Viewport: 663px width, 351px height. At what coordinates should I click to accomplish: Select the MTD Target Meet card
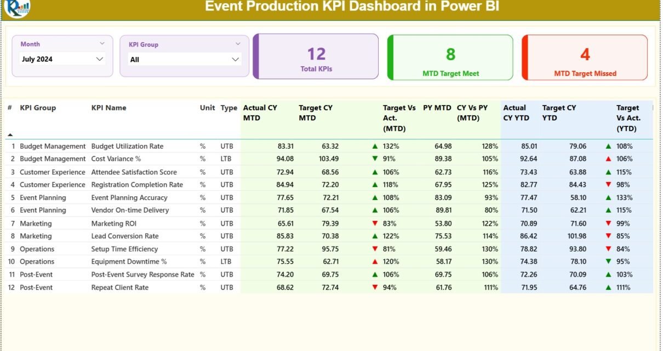[450, 57]
